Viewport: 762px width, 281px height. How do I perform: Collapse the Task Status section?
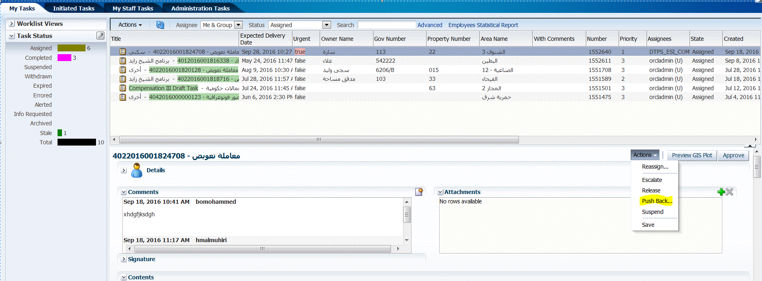11,36
